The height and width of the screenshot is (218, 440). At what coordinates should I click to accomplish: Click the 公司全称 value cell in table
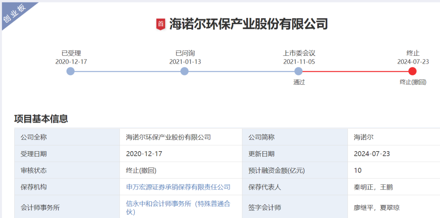pos(181,137)
